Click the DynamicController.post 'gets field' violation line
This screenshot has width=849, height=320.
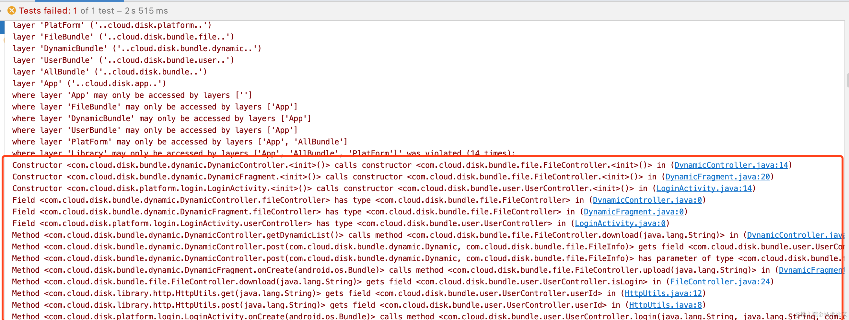tap(428, 247)
